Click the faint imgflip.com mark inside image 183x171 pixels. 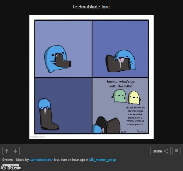(38, 137)
